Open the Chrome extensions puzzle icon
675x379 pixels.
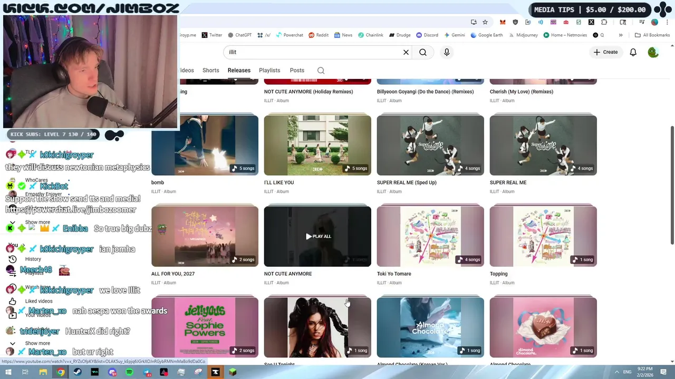coord(604,22)
